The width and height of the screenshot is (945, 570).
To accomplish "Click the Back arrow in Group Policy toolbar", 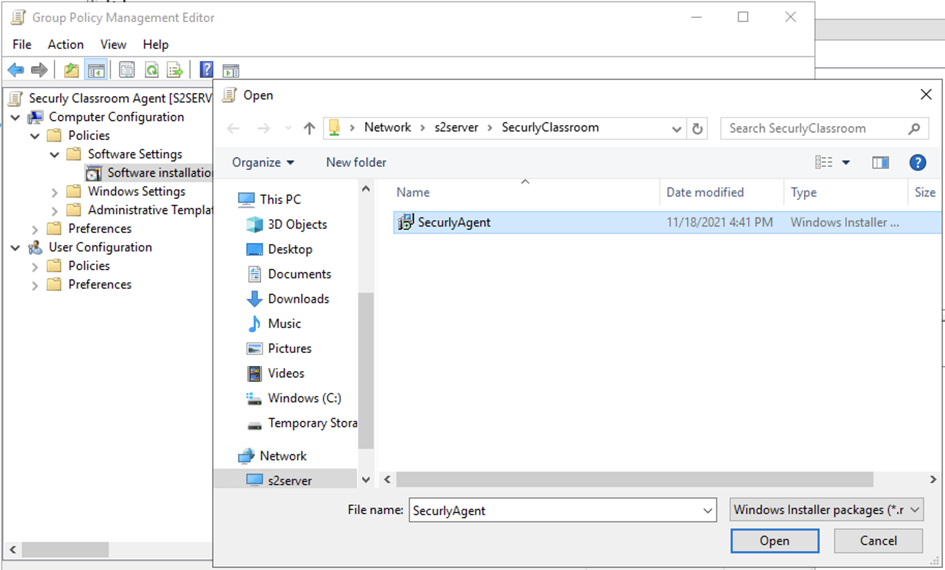I will 16,70.
